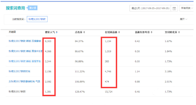
Task: Open the calendar date picker icon
Action: click(x=174, y=8)
